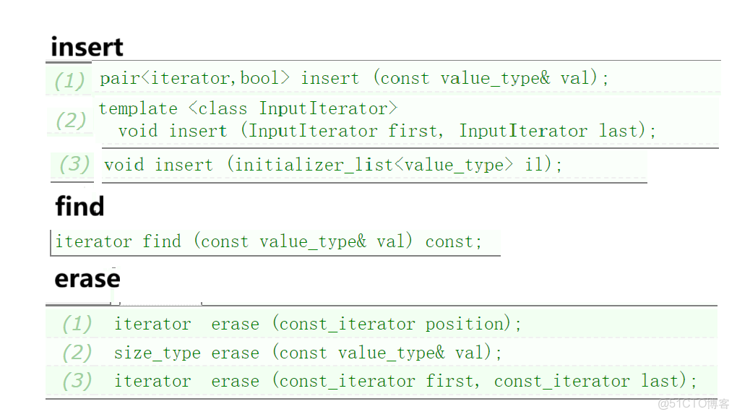
Task: Click the word "find" in the find signature
Action: click(x=162, y=241)
